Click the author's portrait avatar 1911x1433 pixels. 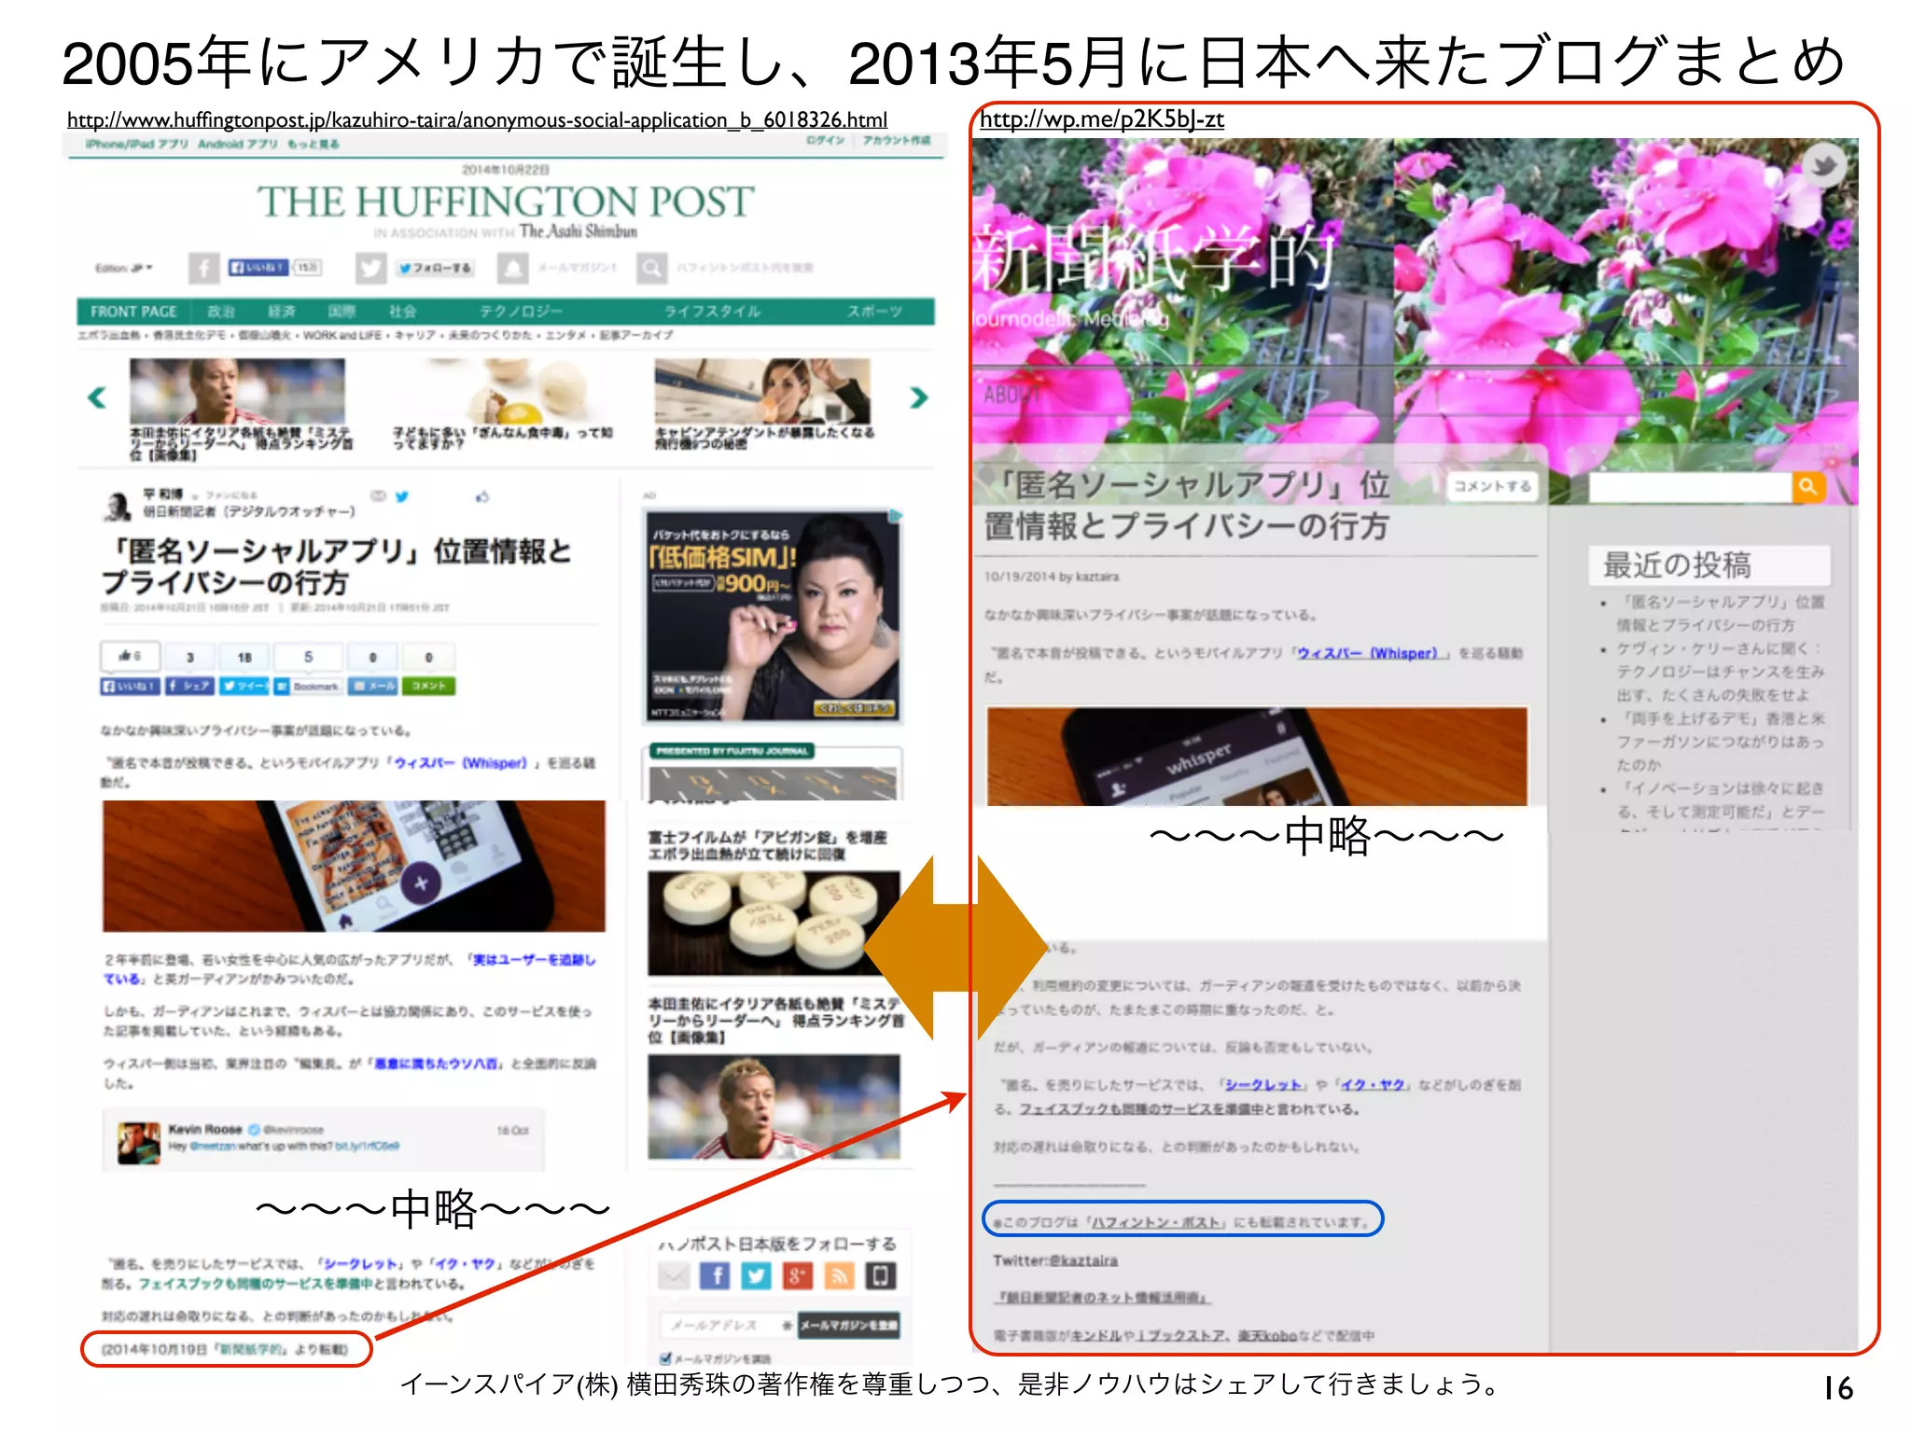pos(118,505)
